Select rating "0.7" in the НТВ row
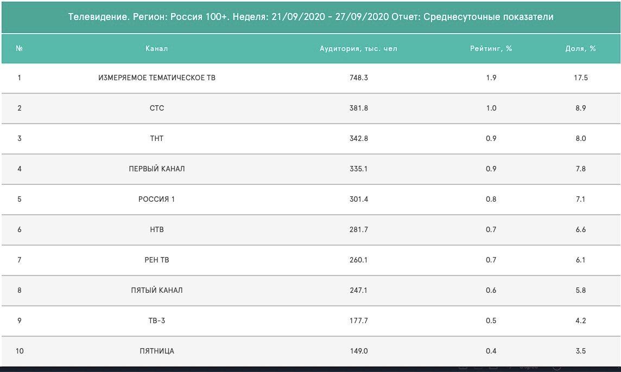This screenshot has height=372, width=621. click(491, 229)
